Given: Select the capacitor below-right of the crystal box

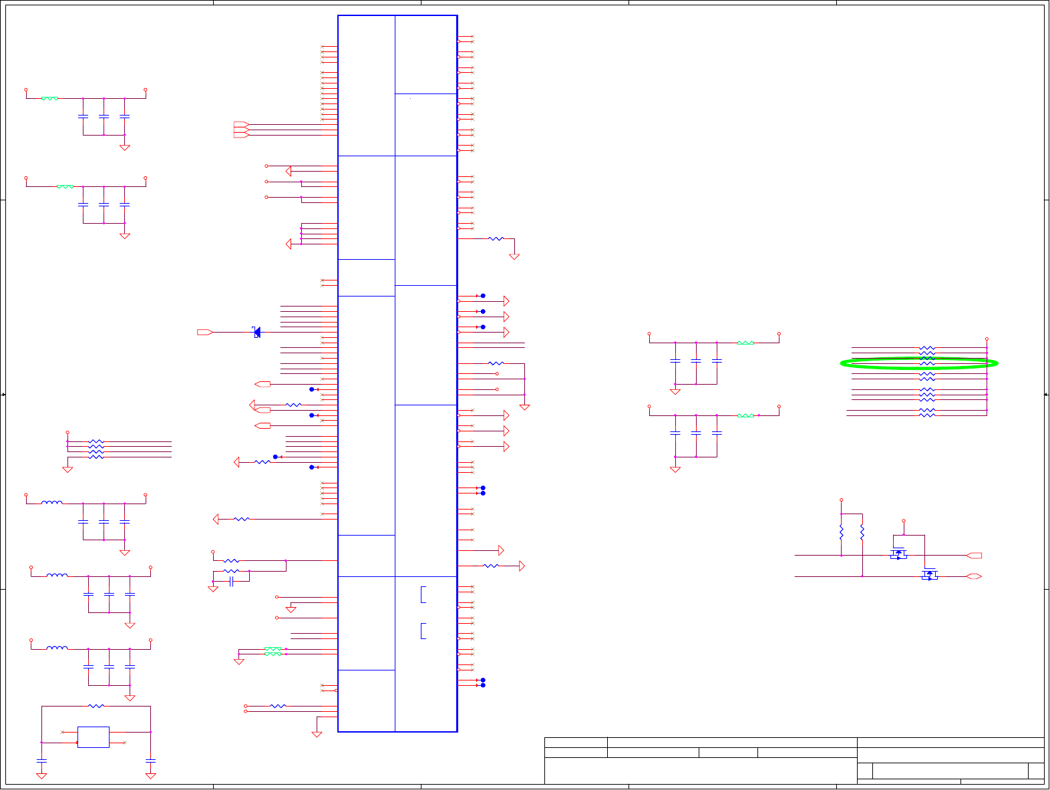Looking at the screenshot, I should 150,760.
